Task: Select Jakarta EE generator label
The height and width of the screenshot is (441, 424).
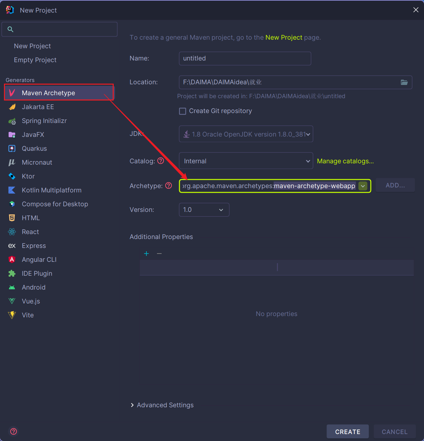Action: tap(38, 107)
